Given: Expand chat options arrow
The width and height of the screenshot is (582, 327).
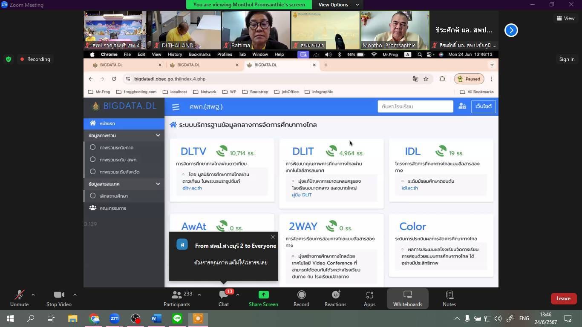Looking at the screenshot, I should pos(237,294).
